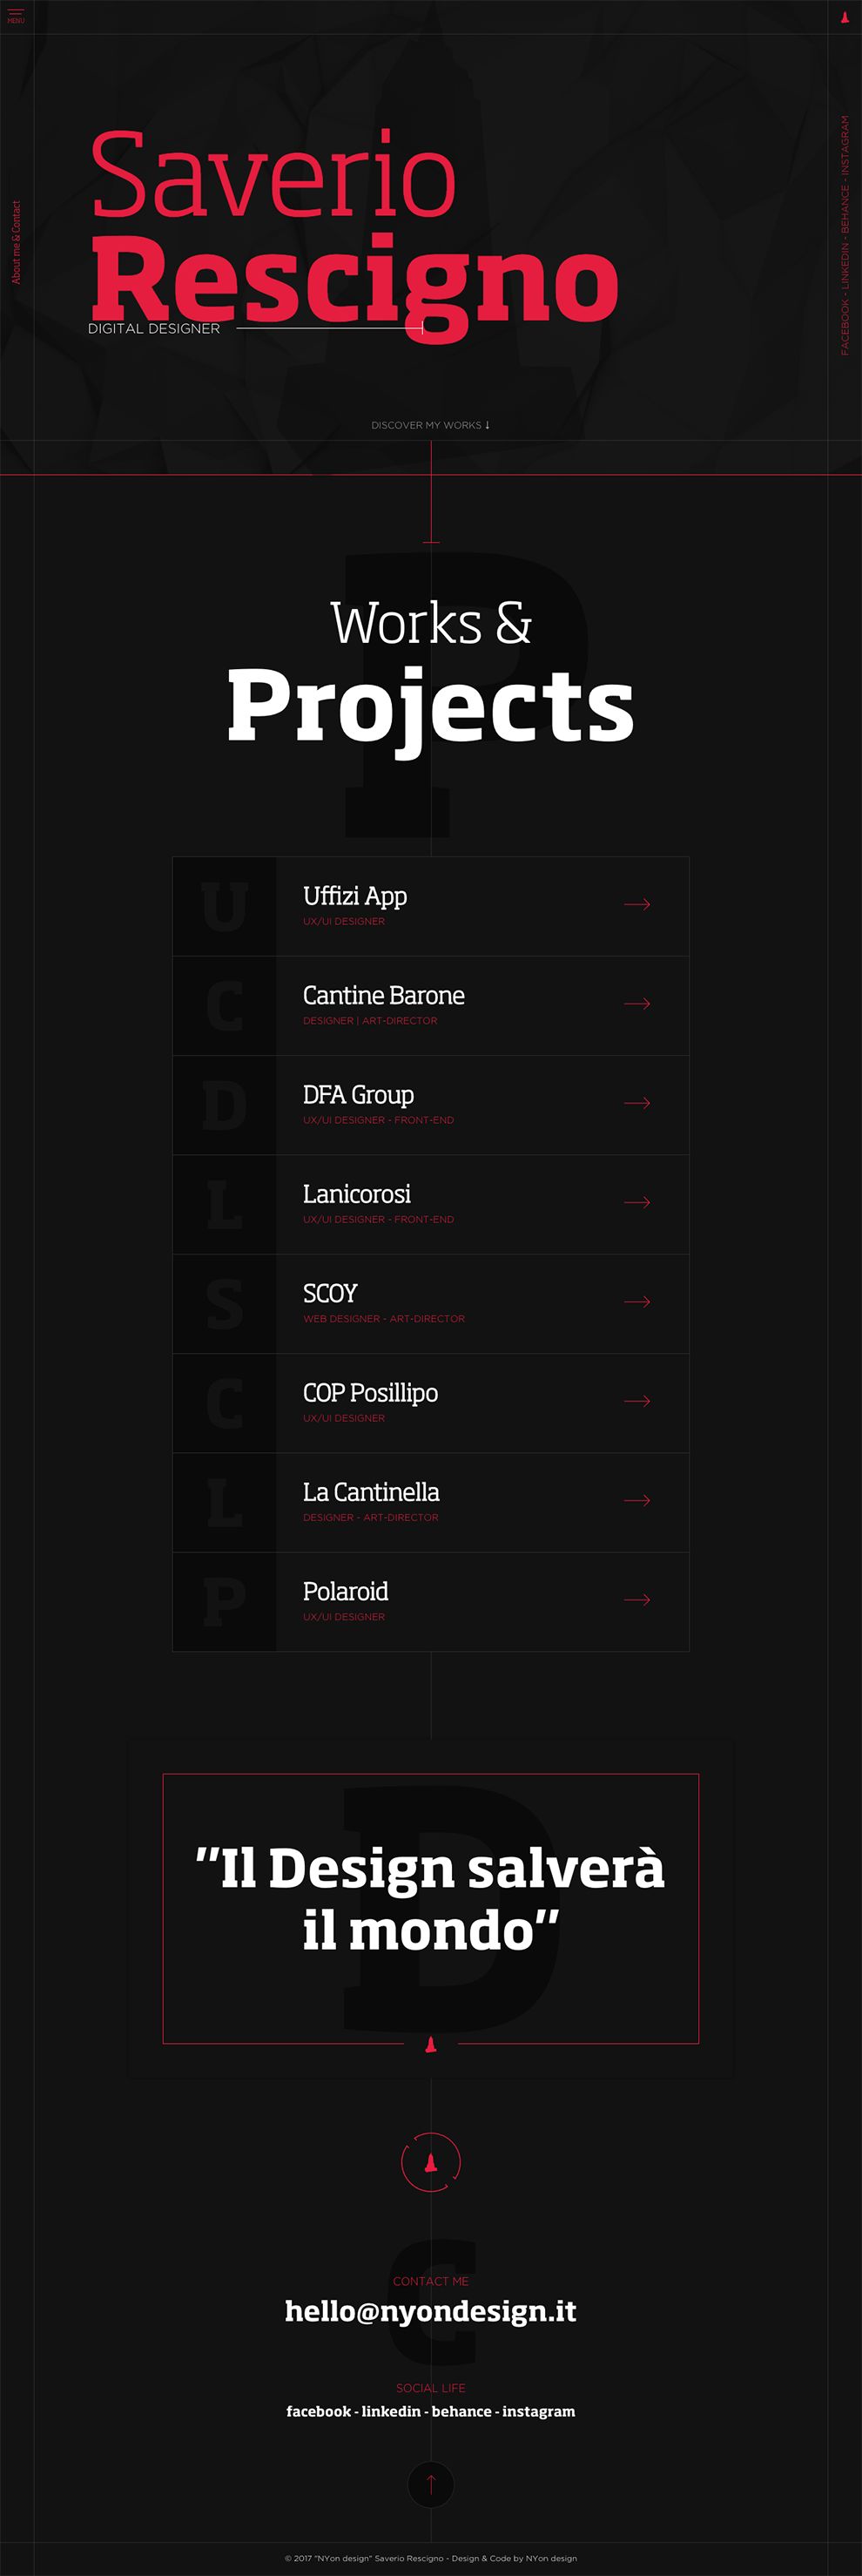Image resolution: width=862 pixels, height=2576 pixels.
Task: Click the back-to-top arrow circle button
Action: (431, 2484)
